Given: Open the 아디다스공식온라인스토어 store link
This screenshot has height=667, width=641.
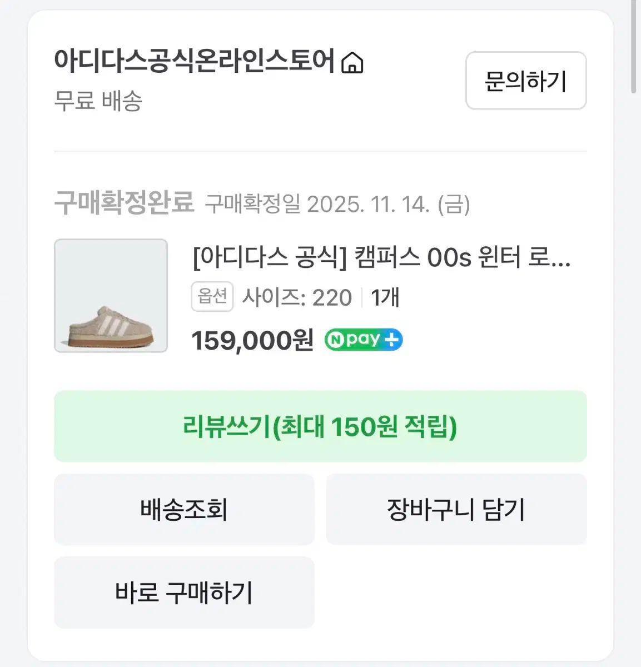Looking at the screenshot, I should pyautogui.click(x=194, y=61).
